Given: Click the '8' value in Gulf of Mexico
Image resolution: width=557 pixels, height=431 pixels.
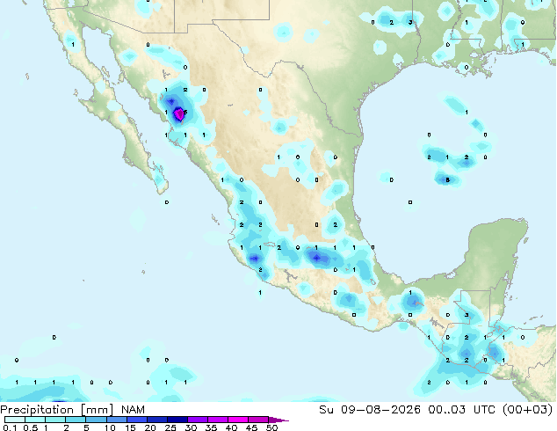Looking at the screenshot, I should tap(447, 180).
